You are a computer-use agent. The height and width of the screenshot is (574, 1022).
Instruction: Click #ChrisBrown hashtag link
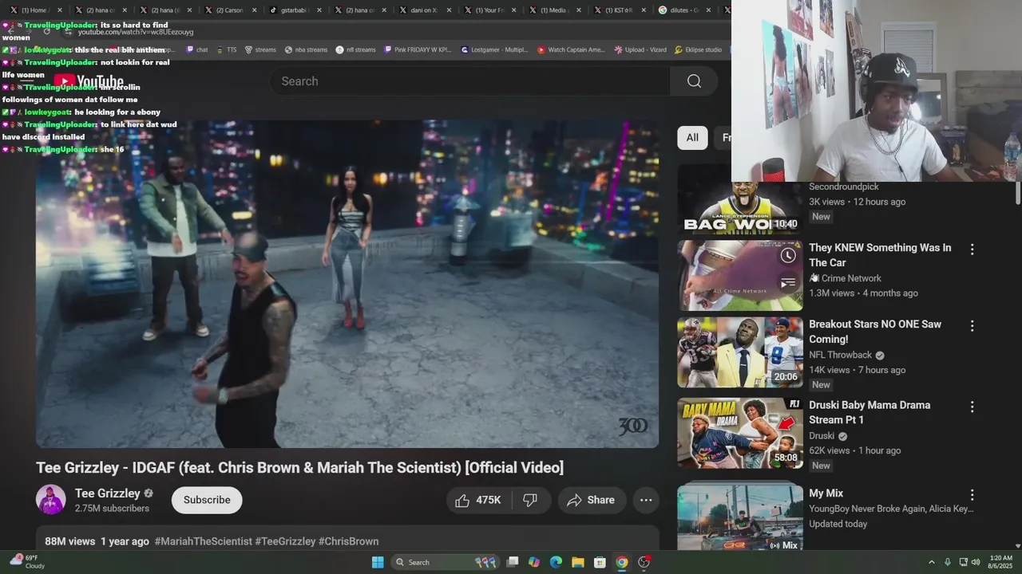348,541
